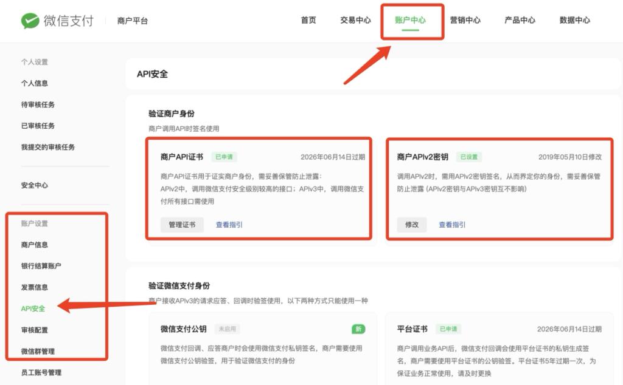Click the 验证微信支付身份 section heading
Viewport: 623px width, 385px height.
tap(179, 286)
